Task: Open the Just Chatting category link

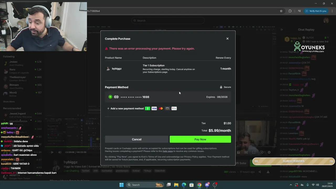Action: (71, 171)
